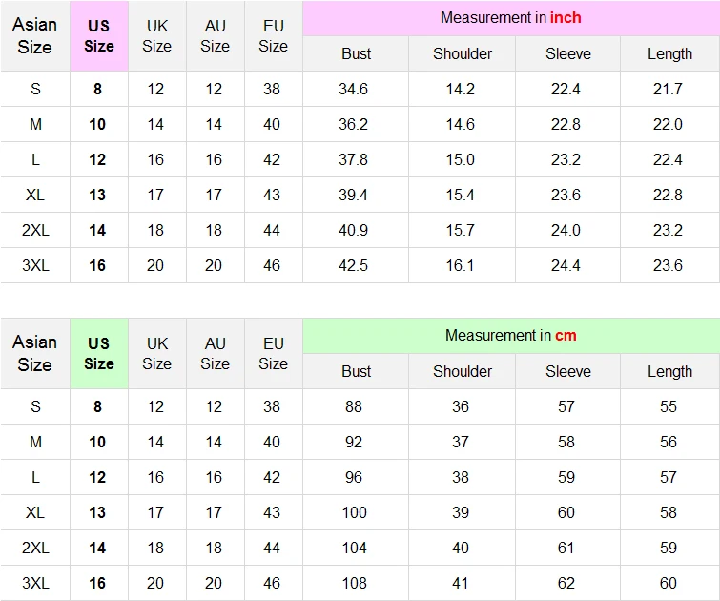Click the Asian Size header in inch table
720x601 pixels.
point(35,36)
